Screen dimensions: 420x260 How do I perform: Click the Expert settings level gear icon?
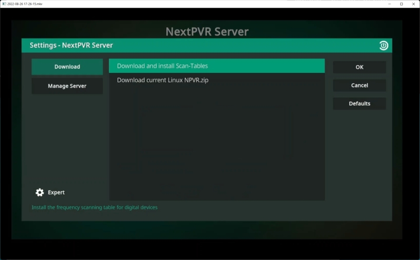[40, 192]
